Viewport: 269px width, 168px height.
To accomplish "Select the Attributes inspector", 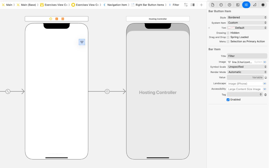I will click(x=246, y=5).
